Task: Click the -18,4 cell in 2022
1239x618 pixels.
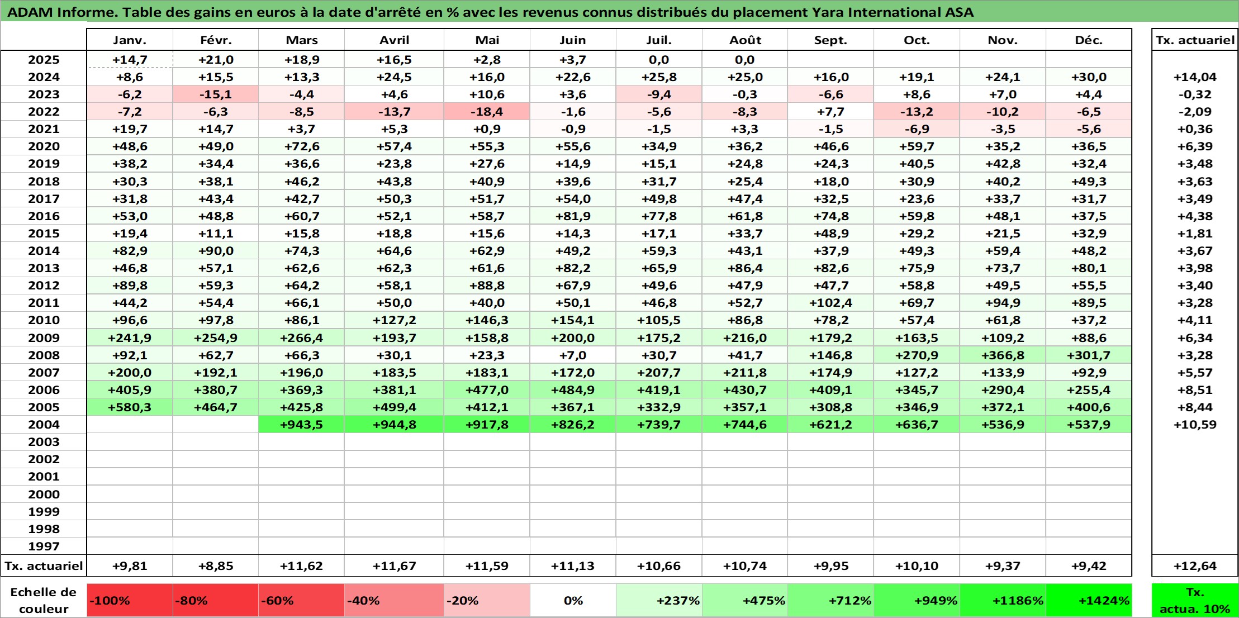Action: pyautogui.click(x=487, y=112)
